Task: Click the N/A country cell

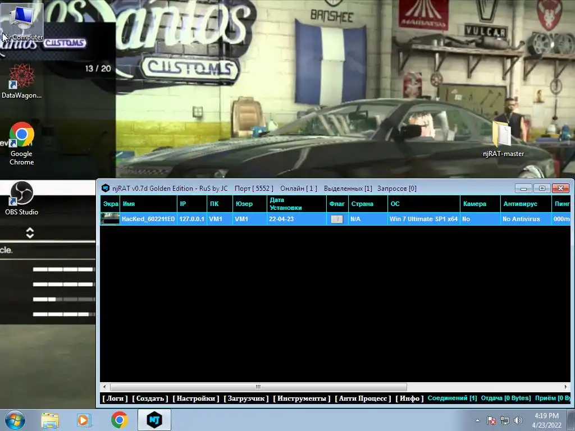Action: click(x=368, y=219)
